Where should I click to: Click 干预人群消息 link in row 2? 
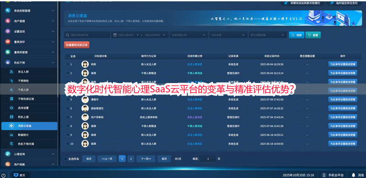click(195, 73)
